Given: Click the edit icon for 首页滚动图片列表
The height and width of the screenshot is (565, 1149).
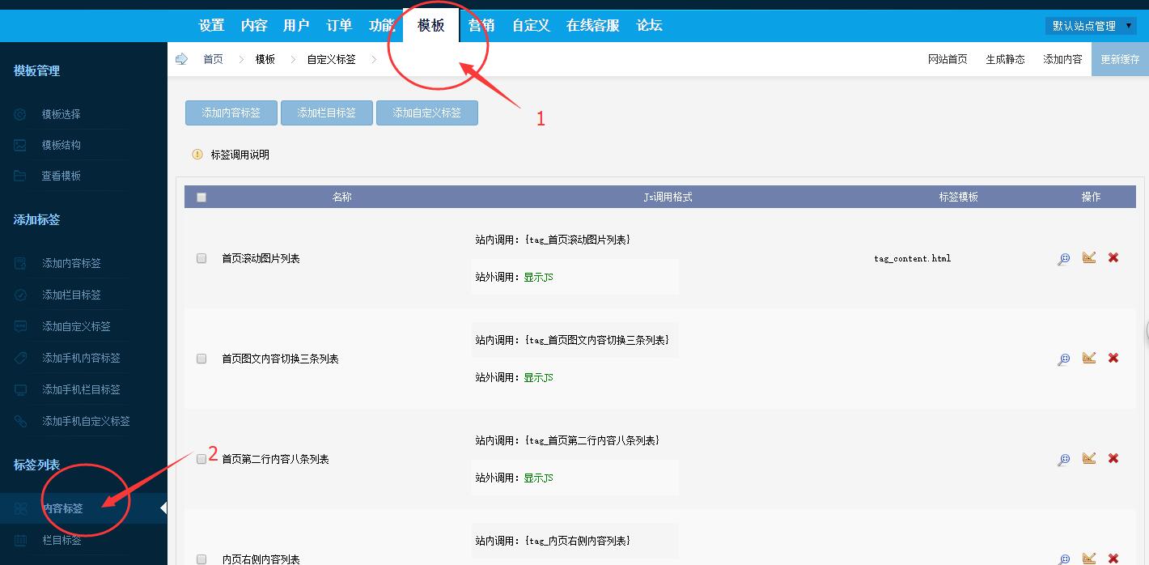Looking at the screenshot, I should point(1088,257).
